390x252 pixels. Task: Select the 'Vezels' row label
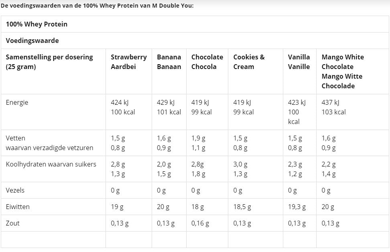[15, 190]
